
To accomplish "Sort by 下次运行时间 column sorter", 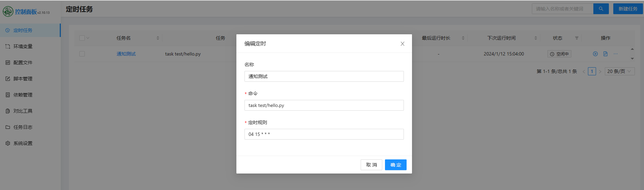I will pyautogui.click(x=536, y=38).
